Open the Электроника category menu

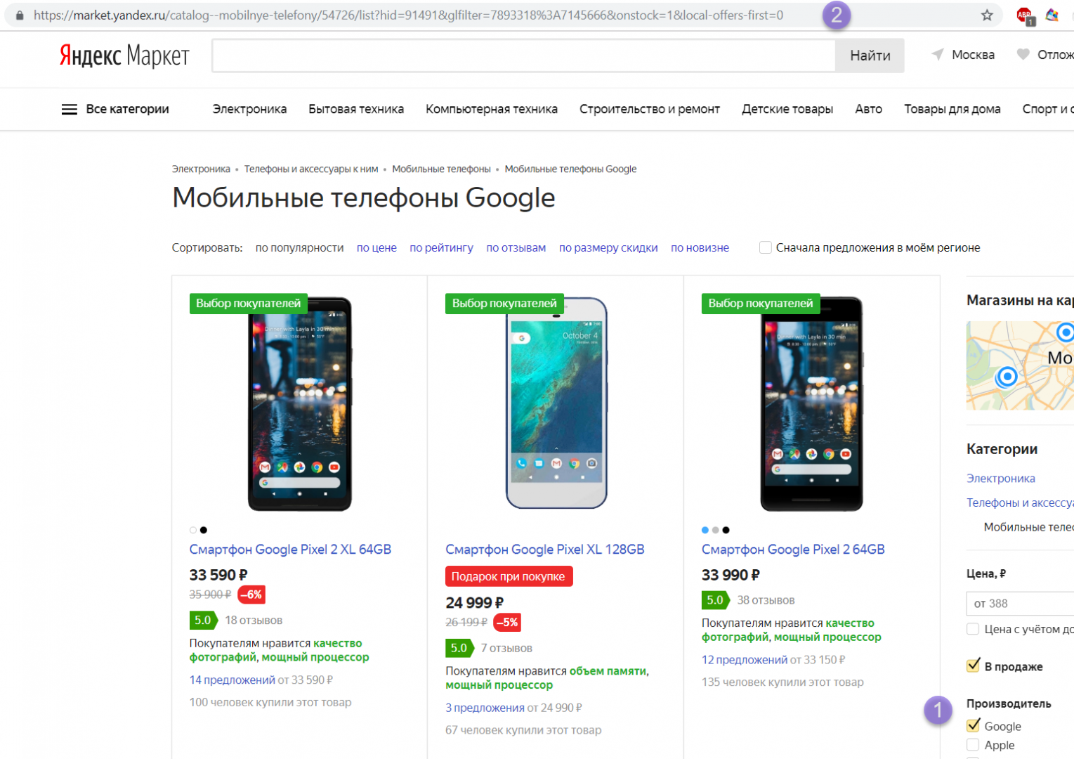point(249,109)
